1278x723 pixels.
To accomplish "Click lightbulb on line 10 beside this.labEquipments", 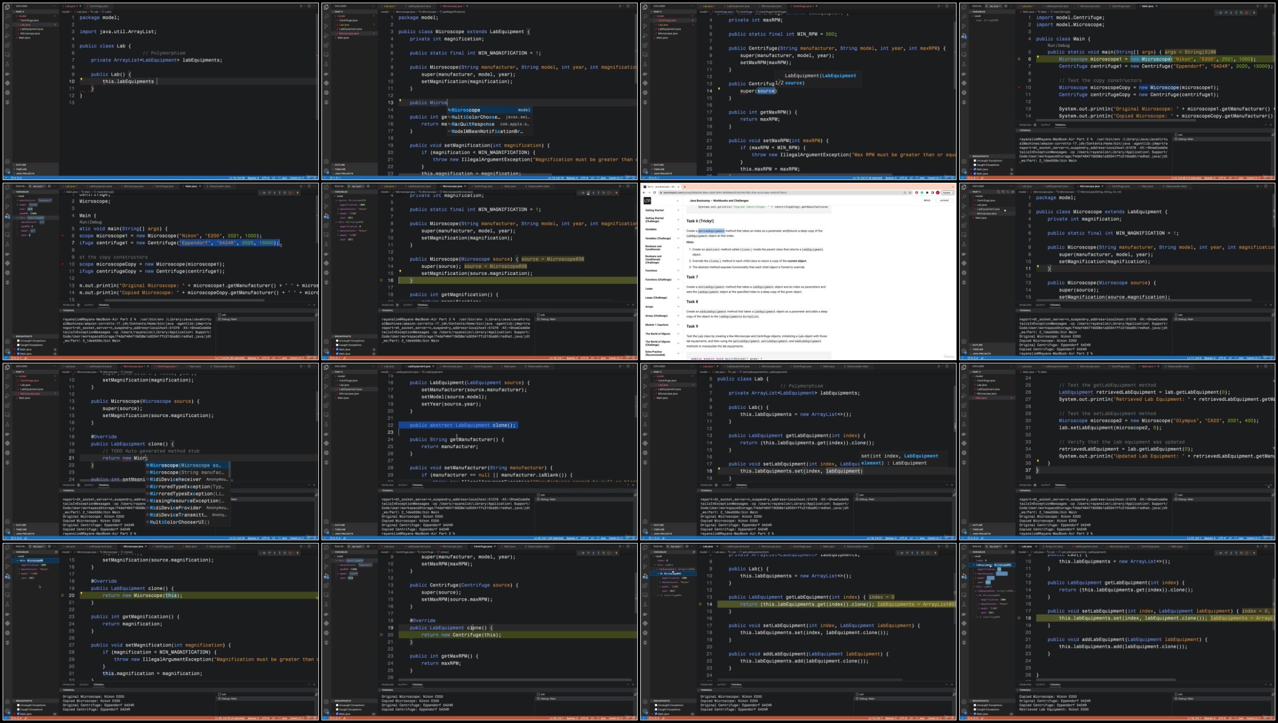I will click(81, 79).
